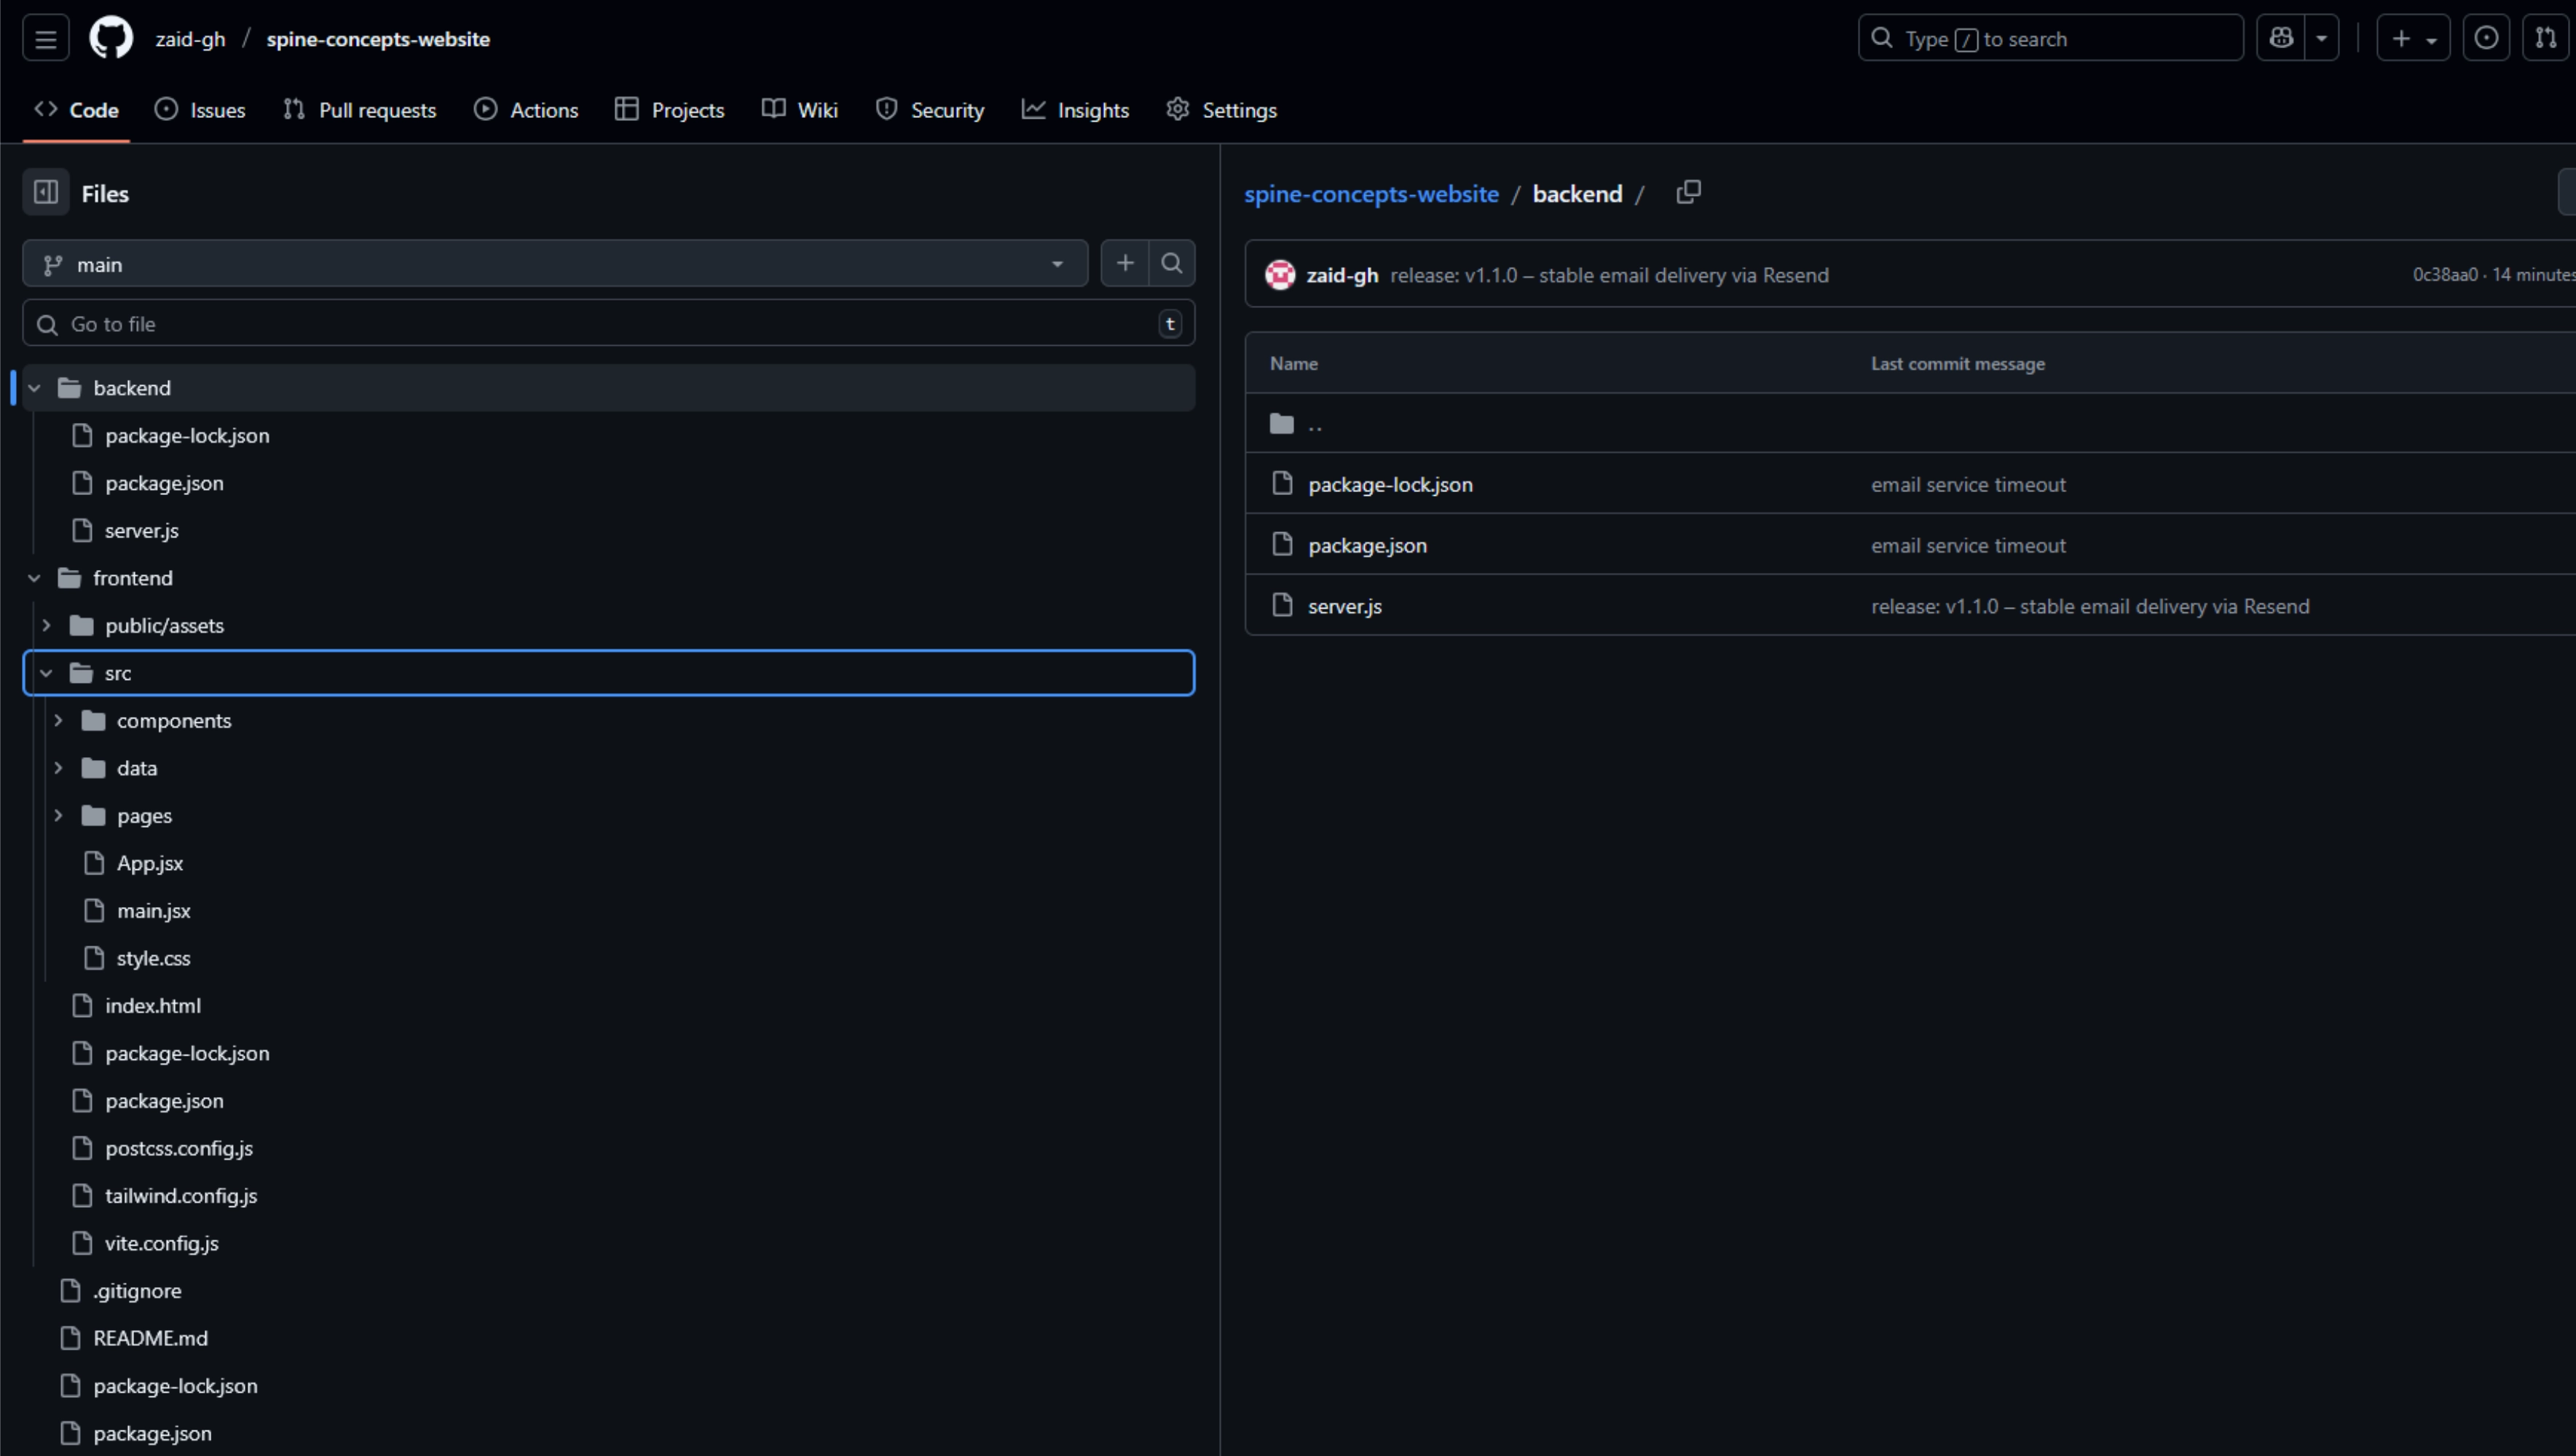The width and height of the screenshot is (2576, 1456).
Task: Click the search icon in the top bar
Action: pyautogui.click(x=1882, y=37)
